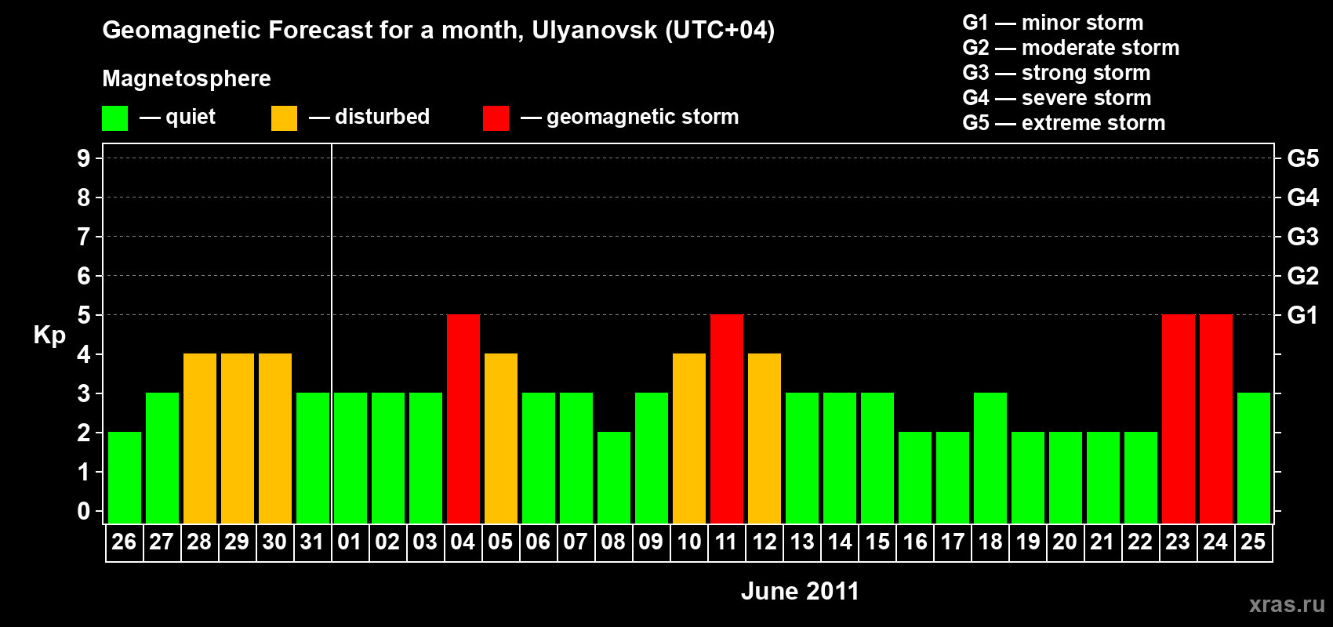Click Kp value 0 on the axis
The image size is (1333, 627).
[x=84, y=511]
